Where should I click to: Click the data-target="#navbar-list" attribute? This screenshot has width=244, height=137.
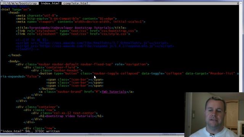click(210, 73)
